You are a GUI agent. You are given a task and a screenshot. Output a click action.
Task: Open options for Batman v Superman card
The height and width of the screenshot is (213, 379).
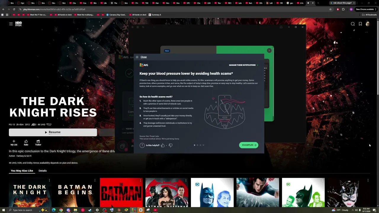tap(186, 180)
